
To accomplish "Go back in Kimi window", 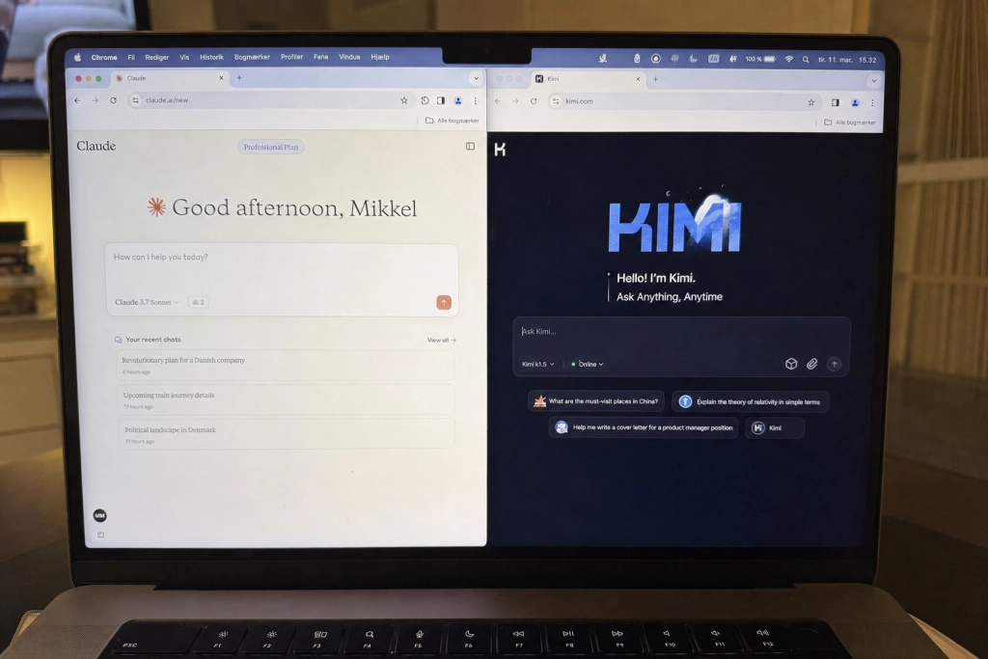I will point(498,100).
